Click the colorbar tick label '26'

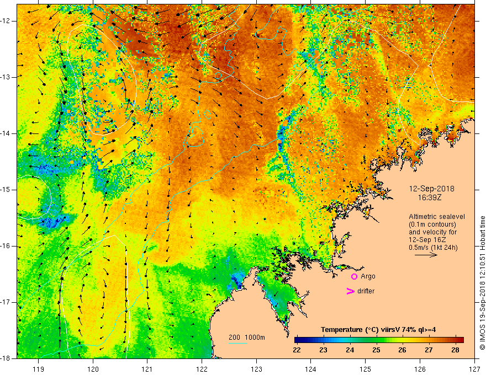click(x=402, y=350)
